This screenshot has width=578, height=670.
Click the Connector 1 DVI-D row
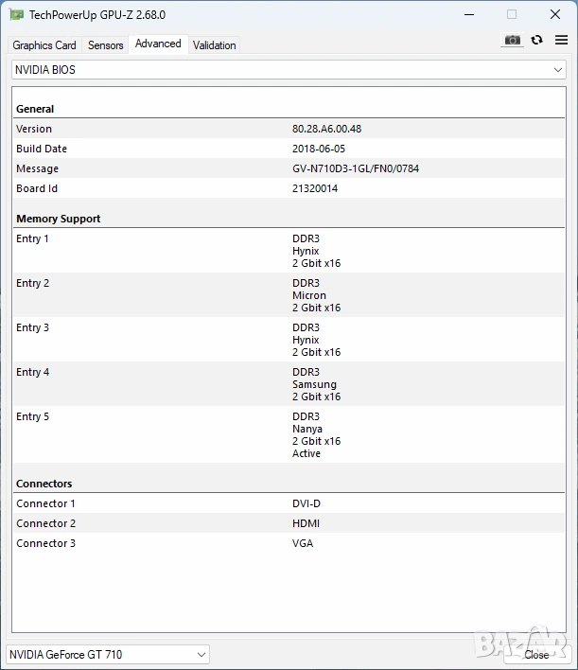pos(288,503)
